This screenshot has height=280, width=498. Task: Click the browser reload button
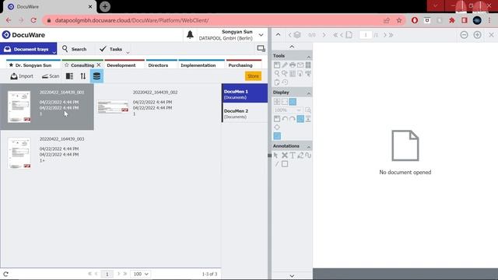[x=33, y=20]
